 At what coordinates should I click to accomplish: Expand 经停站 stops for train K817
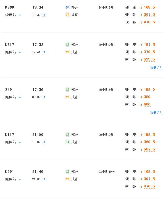click(13, 52)
